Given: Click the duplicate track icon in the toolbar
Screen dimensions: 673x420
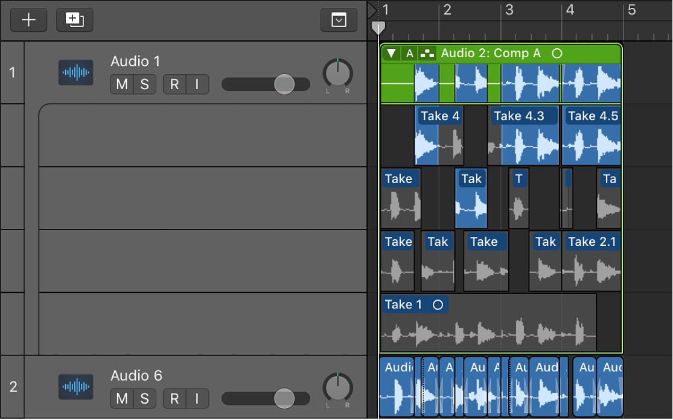Looking at the screenshot, I should 74,20.
